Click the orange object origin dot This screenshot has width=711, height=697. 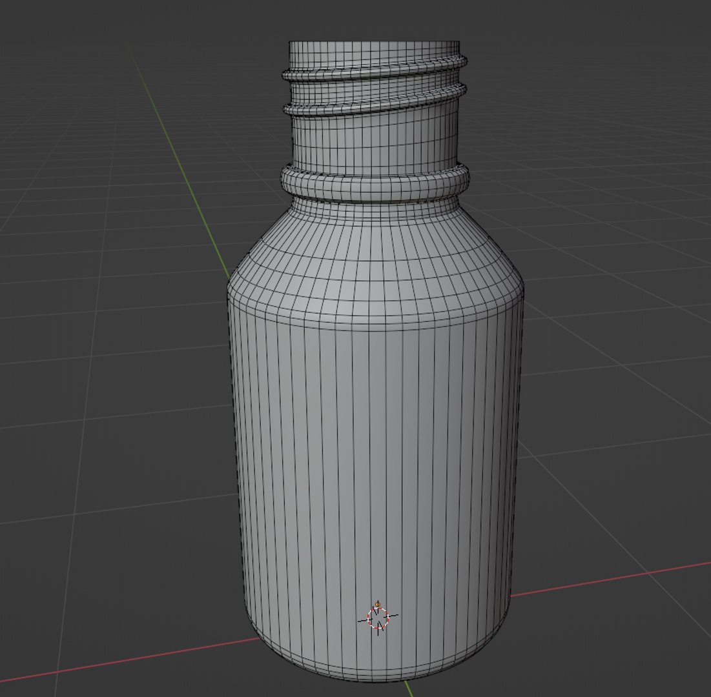[378, 604]
